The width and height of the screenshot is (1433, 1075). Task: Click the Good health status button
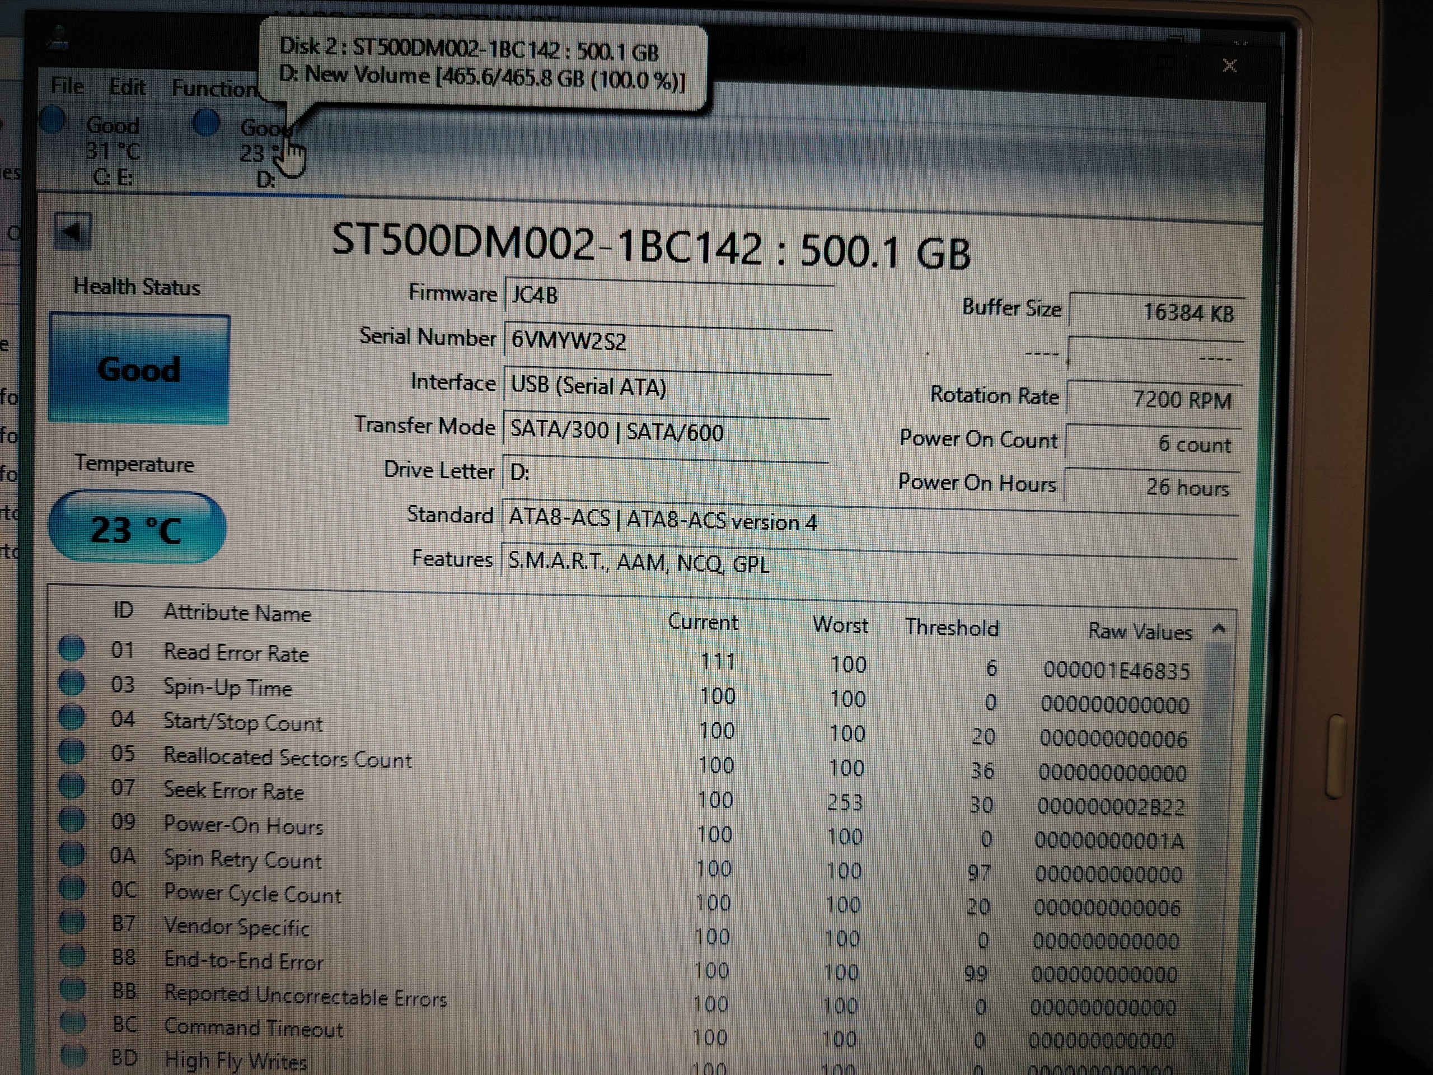pyautogui.click(x=139, y=369)
